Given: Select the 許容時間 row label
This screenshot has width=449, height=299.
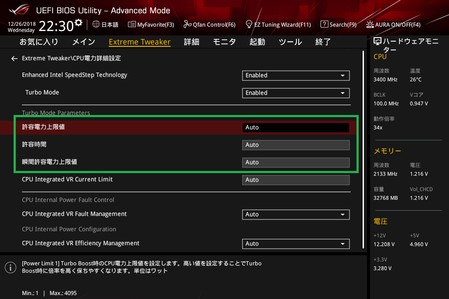Looking at the screenshot, I should coord(34,144).
